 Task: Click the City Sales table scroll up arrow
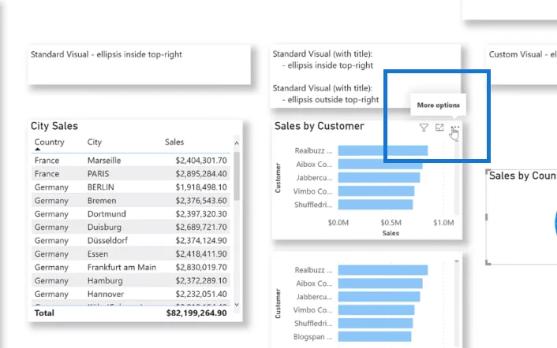(x=237, y=143)
